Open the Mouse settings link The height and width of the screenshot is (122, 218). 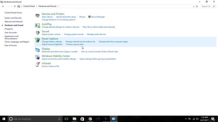(x=82, y=17)
